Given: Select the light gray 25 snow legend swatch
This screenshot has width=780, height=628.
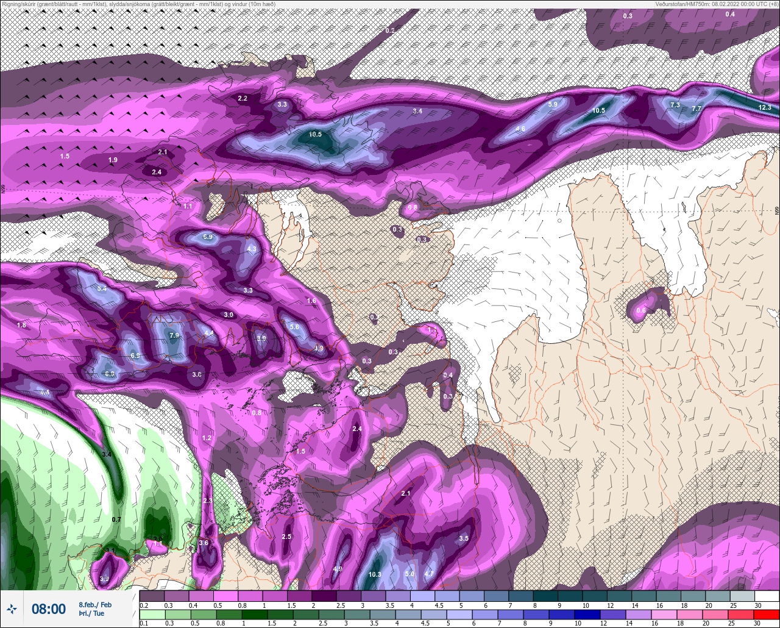Looking at the screenshot, I should click(x=742, y=596).
